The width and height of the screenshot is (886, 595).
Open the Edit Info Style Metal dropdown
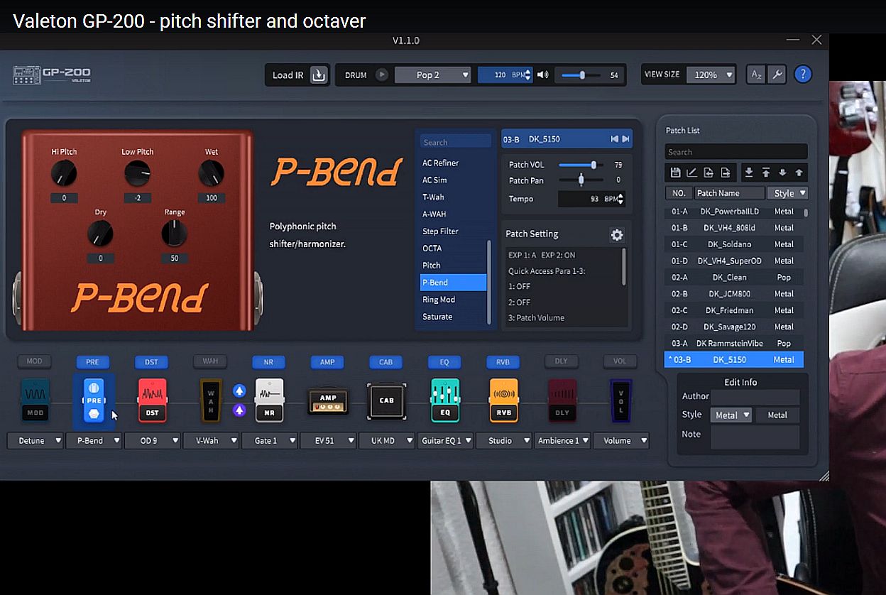coord(731,415)
